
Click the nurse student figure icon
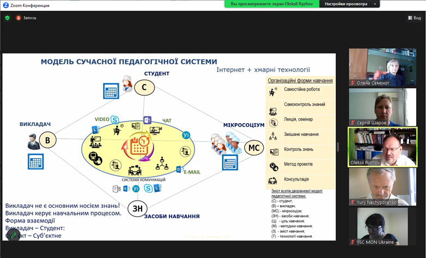pos(127,83)
